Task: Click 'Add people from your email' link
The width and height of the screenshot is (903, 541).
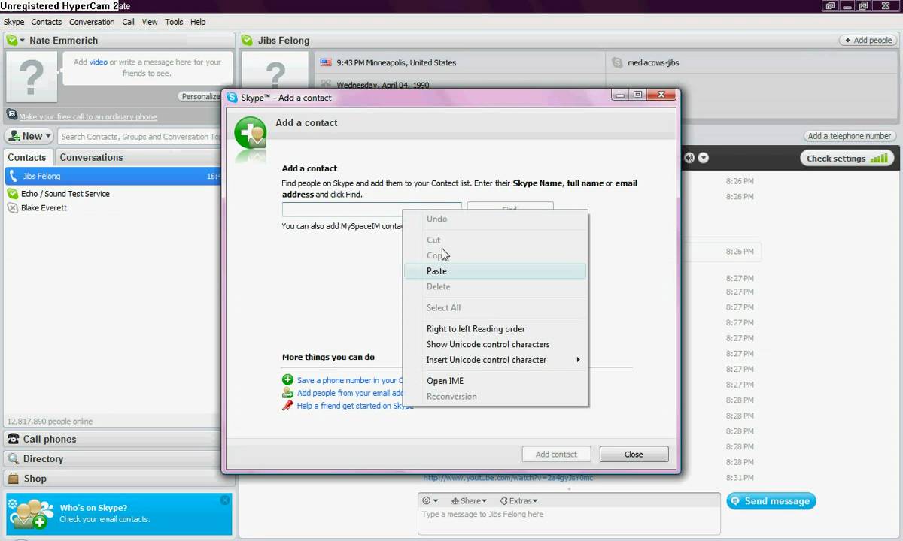Action: 350,393
